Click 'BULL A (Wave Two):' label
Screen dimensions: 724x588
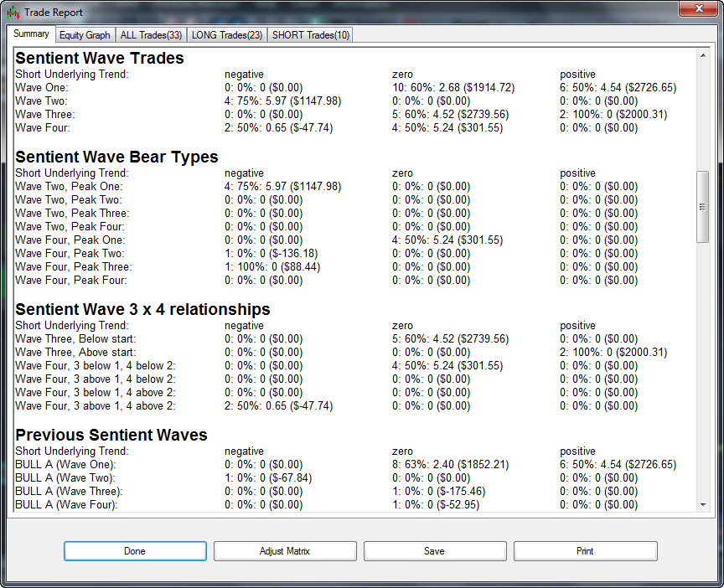65,477
